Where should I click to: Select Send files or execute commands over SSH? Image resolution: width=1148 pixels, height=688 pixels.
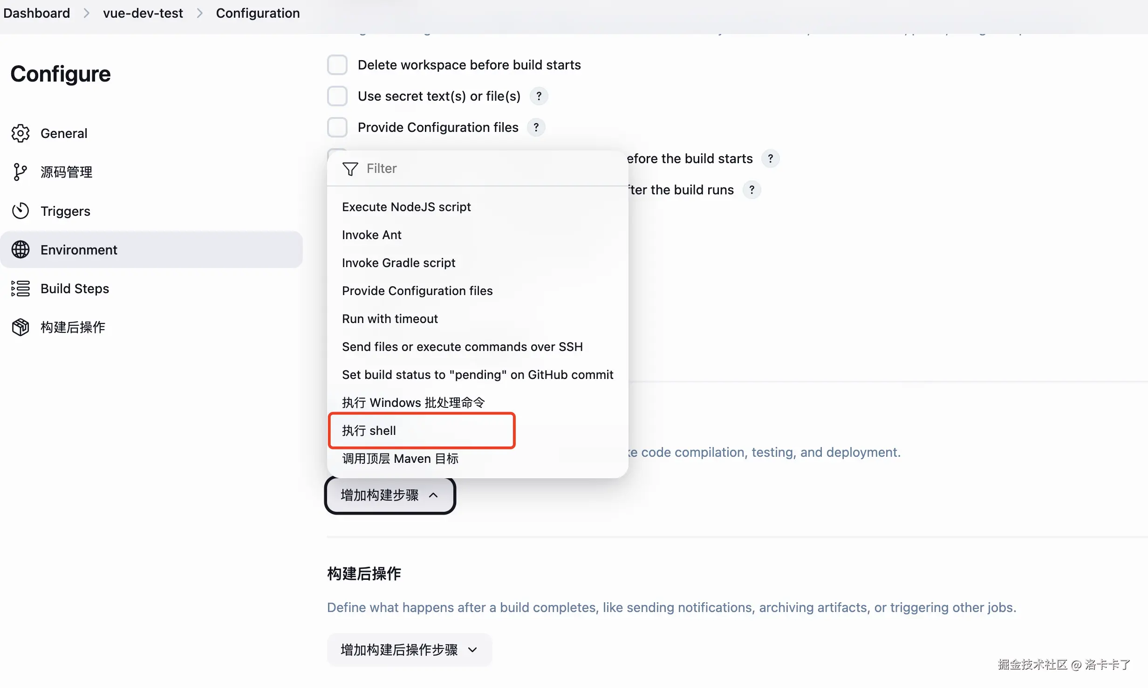pyautogui.click(x=462, y=346)
